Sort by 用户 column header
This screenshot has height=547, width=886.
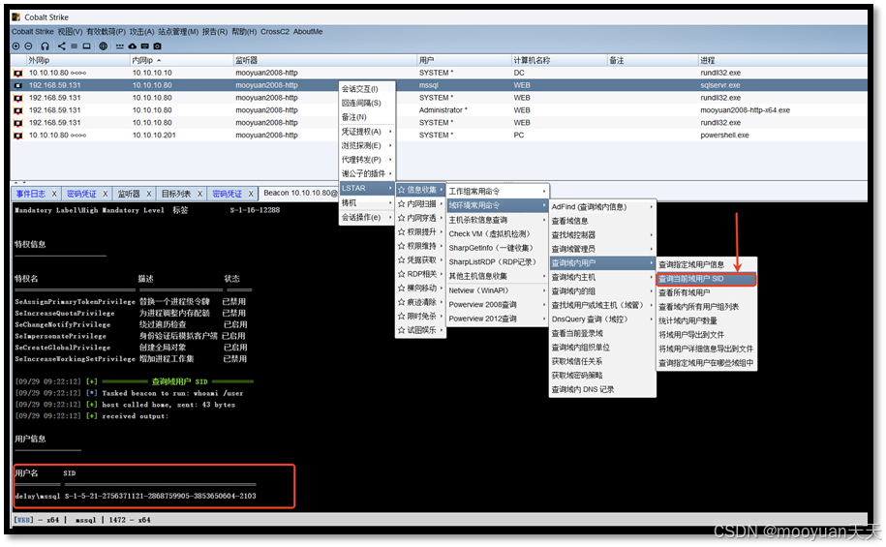click(x=464, y=60)
